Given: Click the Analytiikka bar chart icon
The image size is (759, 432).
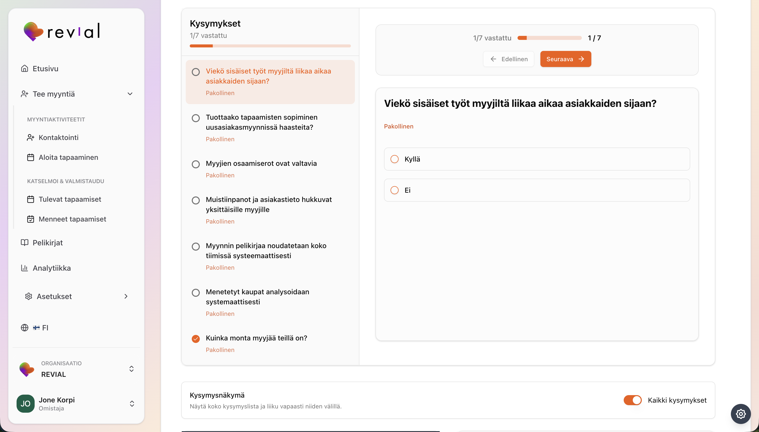Looking at the screenshot, I should pyautogui.click(x=25, y=268).
